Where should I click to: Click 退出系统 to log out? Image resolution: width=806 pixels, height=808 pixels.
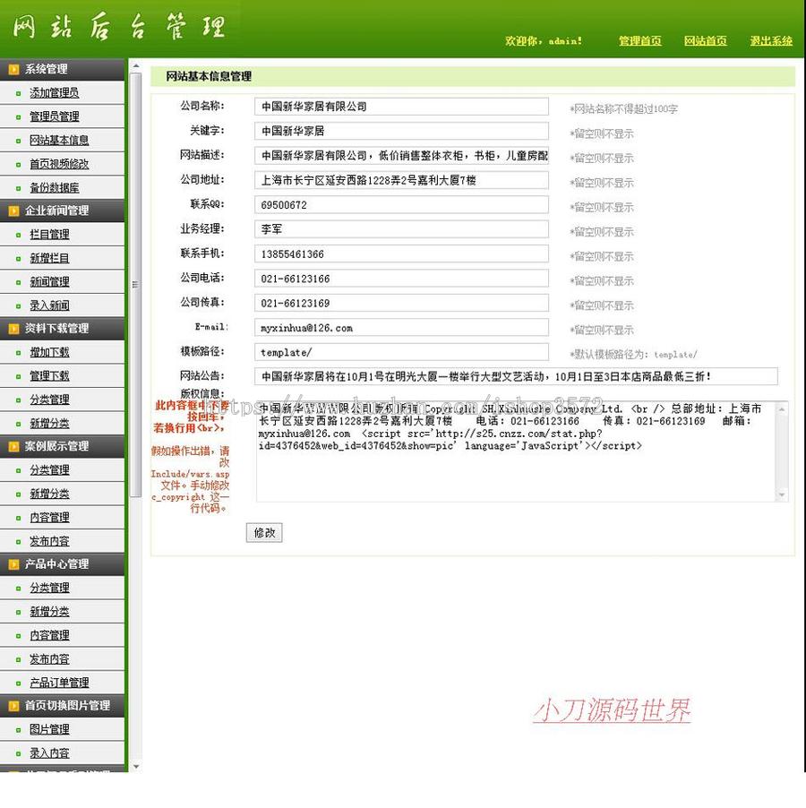771,40
